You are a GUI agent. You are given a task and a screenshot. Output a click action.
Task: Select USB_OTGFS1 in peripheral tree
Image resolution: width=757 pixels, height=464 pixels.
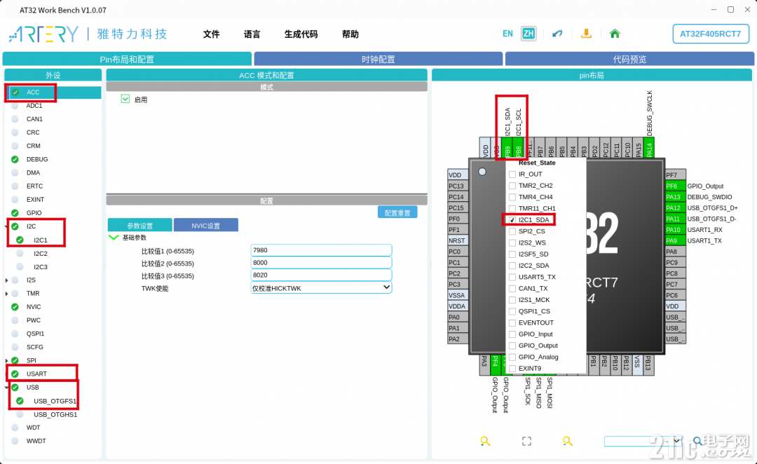pyautogui.click(x=55, y=401)
